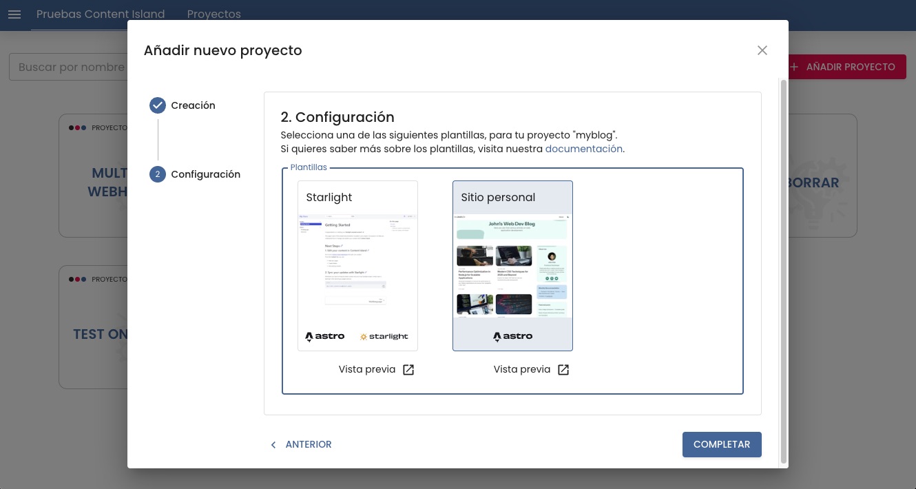
Task: Click the 2. Configuración heading
Action: 337,117
